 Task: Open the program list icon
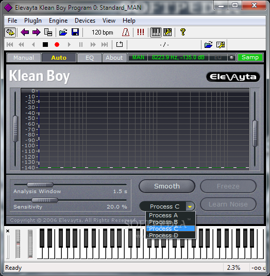48,32
